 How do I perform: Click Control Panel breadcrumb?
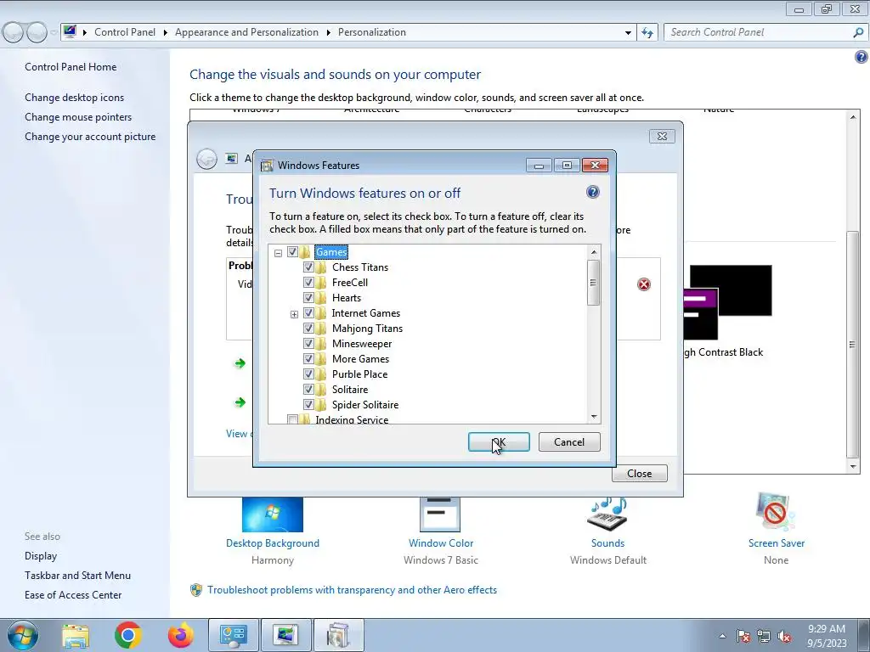click(x=125, y=32)
